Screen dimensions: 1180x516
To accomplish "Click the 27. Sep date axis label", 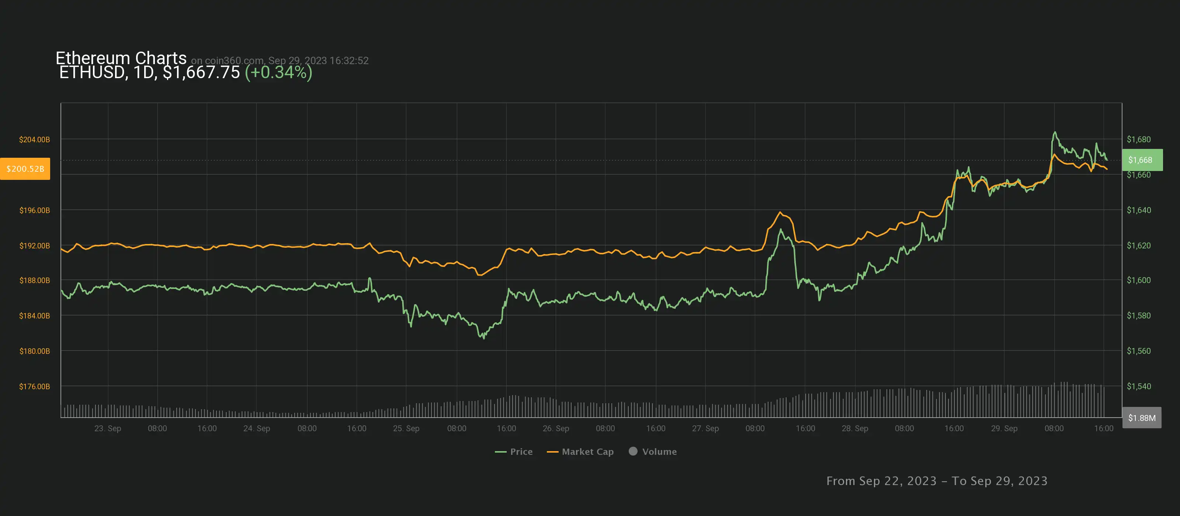I will (705, 428).
